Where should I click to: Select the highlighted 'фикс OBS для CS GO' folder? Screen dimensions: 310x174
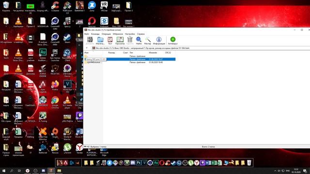pyautogui.click(x=130, y=59)
